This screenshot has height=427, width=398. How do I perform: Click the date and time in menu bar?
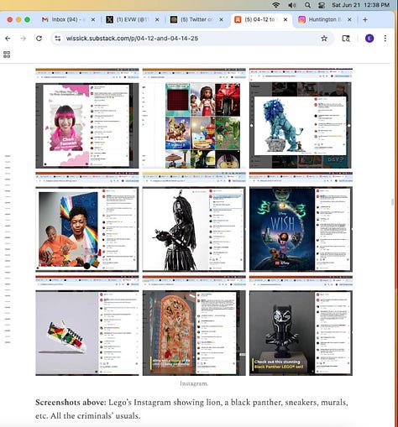tap(360, 5)
